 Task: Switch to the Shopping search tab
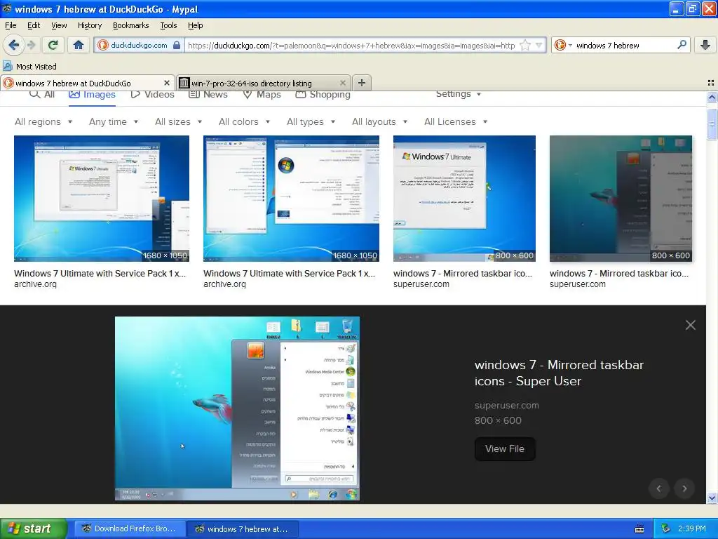click(x=323, y=95)
